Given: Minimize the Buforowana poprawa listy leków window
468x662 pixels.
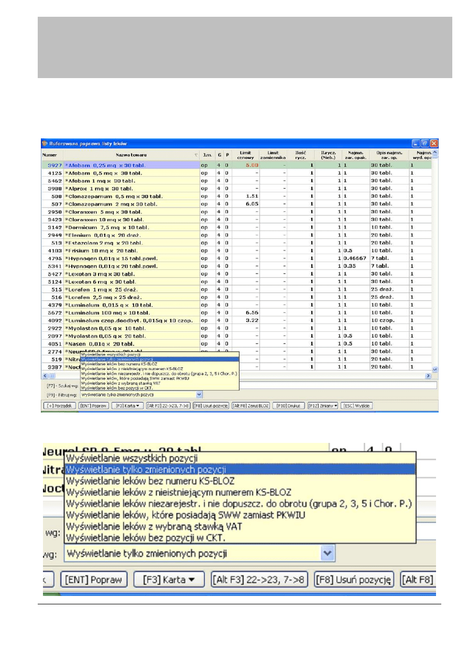Looking at the screenshot, I should [x=416, y=143].
